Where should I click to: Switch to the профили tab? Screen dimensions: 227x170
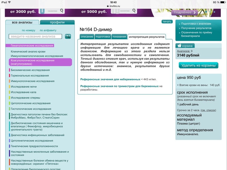(x=57, y=22)
